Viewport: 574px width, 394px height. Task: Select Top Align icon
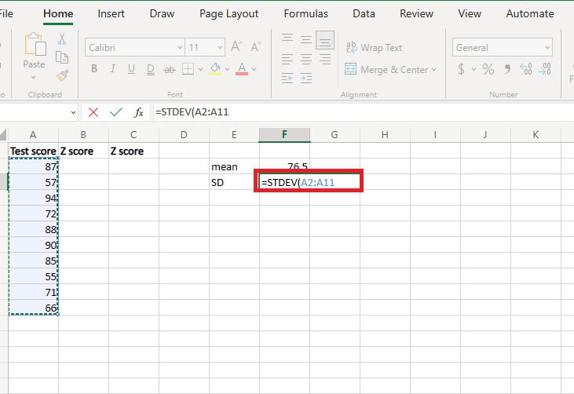pos(287,38)
